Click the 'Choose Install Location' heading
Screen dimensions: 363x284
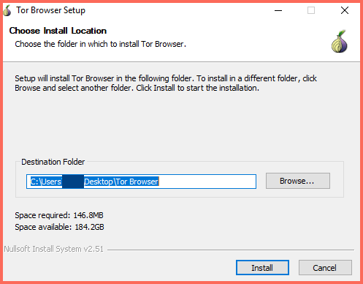pos(58,31)
